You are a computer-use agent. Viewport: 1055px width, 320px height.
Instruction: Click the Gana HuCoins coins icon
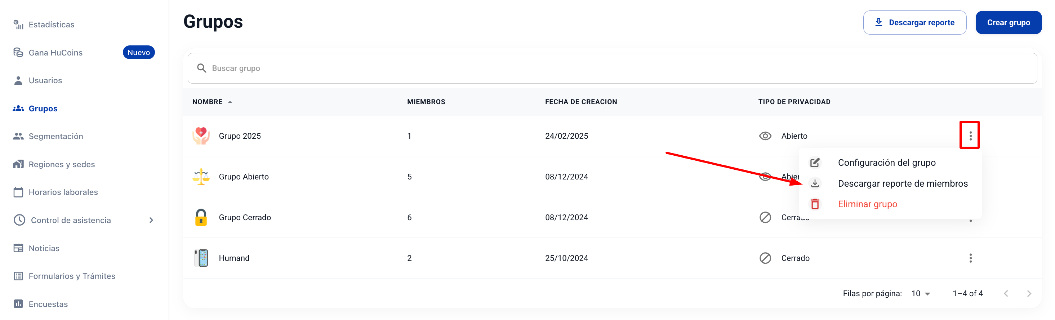pos(18,53)
